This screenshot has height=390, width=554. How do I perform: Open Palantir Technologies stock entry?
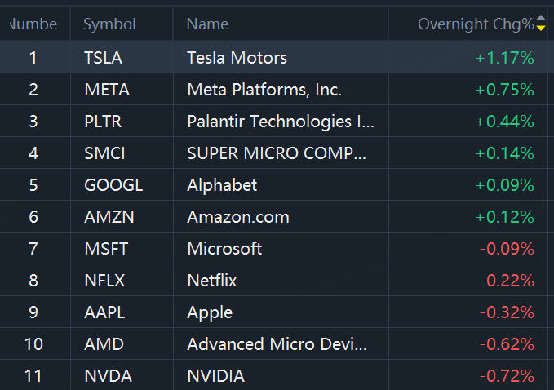coord(274,122)
